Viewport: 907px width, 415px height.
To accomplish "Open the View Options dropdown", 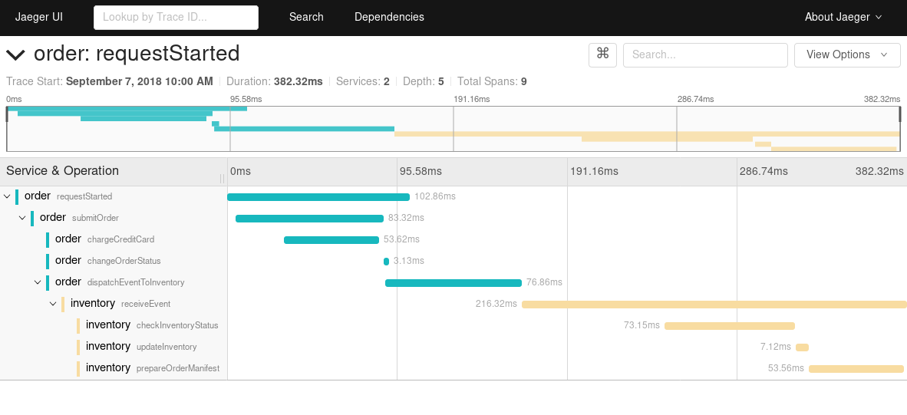I will point(846,54).
